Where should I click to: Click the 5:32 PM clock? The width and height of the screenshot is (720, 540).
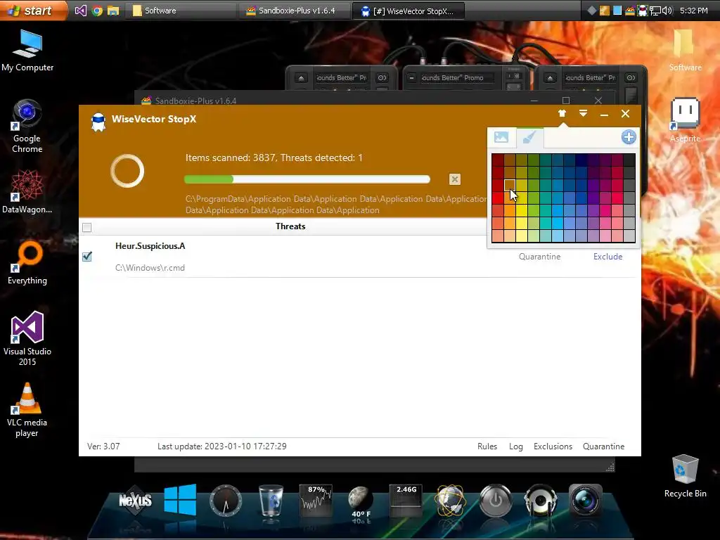pyautogui.click(x=694, y=11)
